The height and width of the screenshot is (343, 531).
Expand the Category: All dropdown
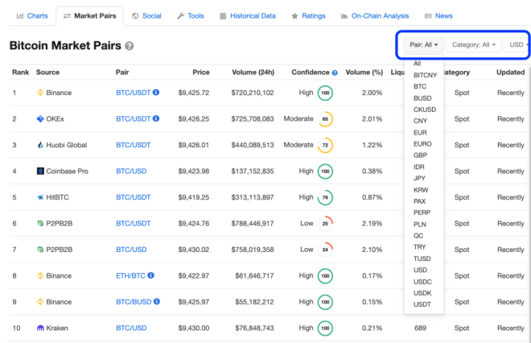pos(473,45)
